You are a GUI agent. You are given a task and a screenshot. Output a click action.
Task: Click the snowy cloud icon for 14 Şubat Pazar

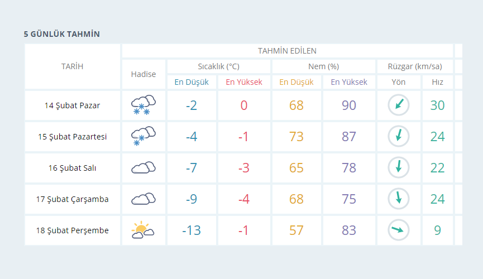(x=144, y=105)
